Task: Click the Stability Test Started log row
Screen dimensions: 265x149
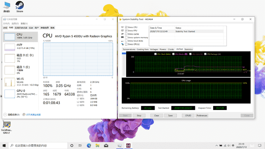Action: 186,32
